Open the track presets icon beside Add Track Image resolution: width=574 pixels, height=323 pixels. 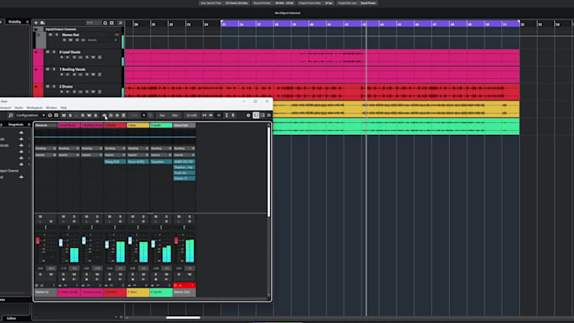[42, 23]
